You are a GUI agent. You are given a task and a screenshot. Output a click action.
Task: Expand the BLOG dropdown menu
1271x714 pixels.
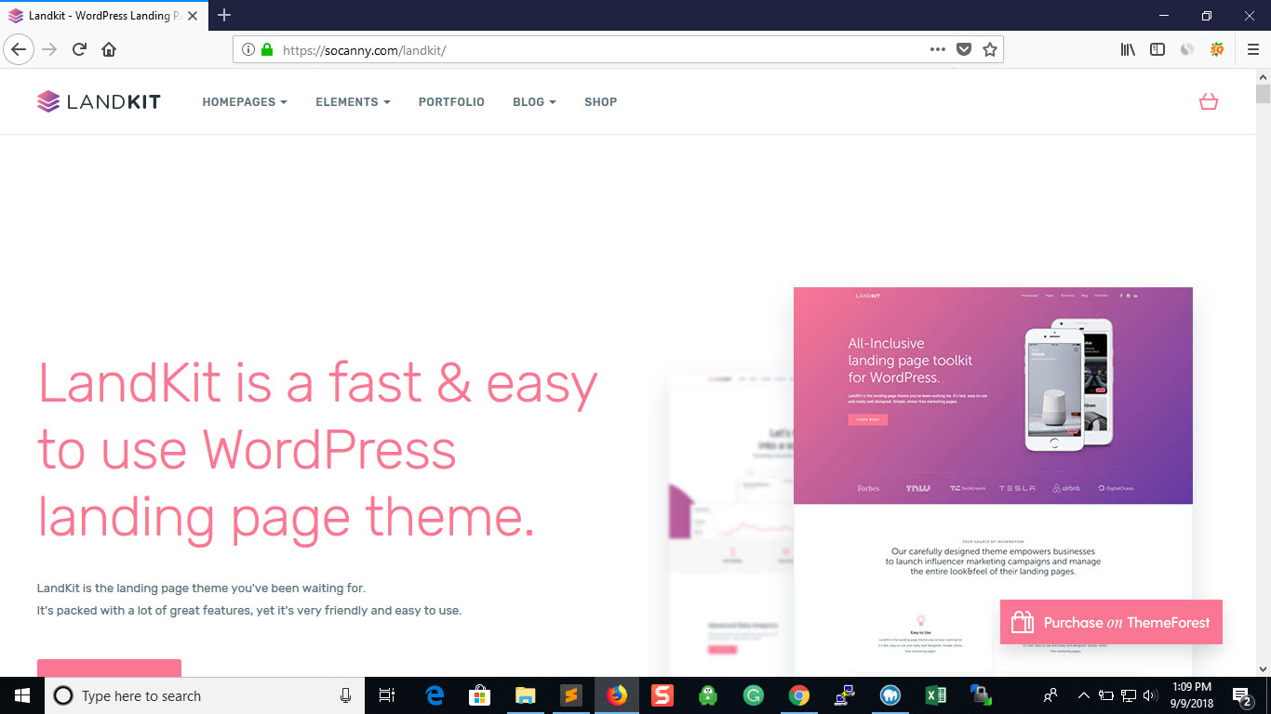pyautogui.click(x=534, y=102)
